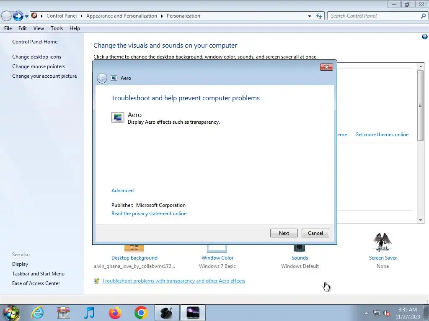Open Taskbar and Start Menu link
Viewport: 429px width, 321px height.
click(x=38, y=274)
